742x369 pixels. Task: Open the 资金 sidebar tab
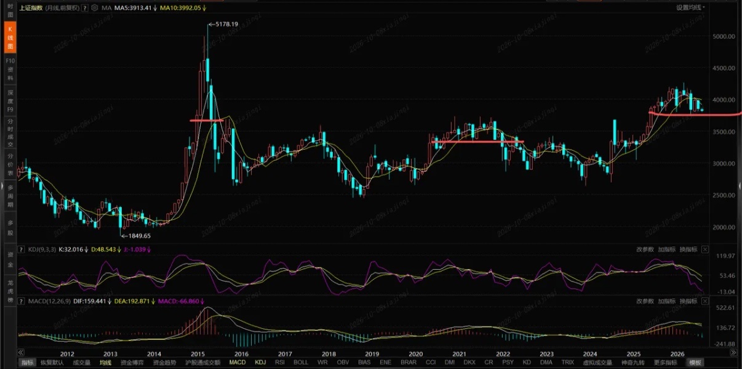pos(10,258)
